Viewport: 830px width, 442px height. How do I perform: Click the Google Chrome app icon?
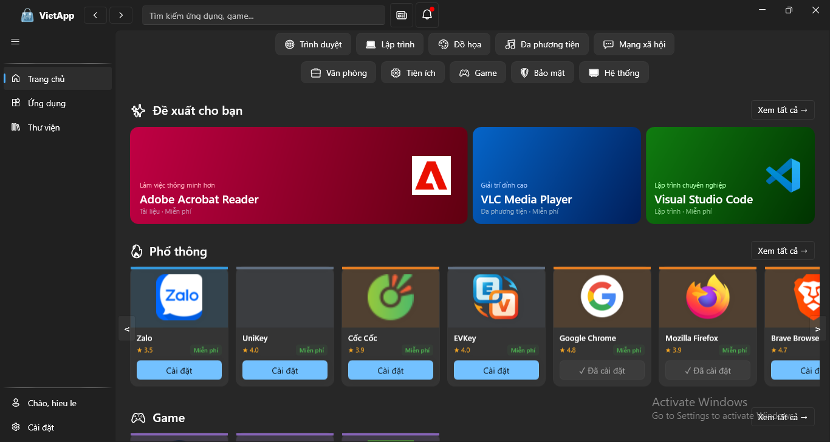click(602, 297)
